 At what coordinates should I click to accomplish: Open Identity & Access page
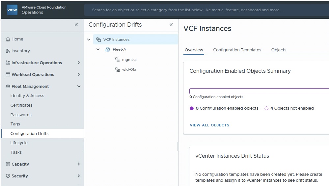27,95
